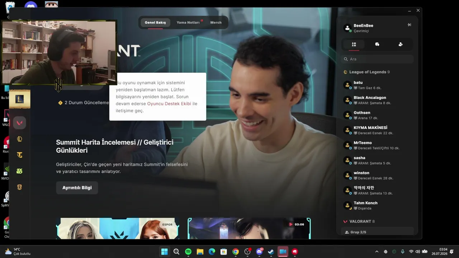
Task: Open Wi-Fi network tray icon
Action: tap(411, 252)
